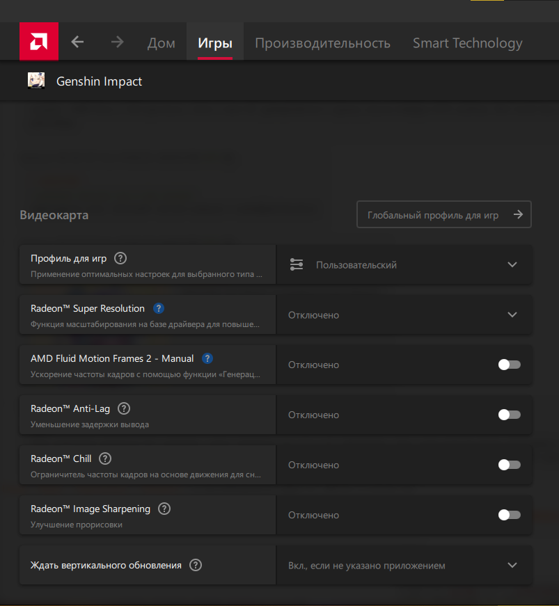This screenshot has width=559, height=606.
Task: Toggle Radeon Image Sharpening on
Action: point(509,515)
